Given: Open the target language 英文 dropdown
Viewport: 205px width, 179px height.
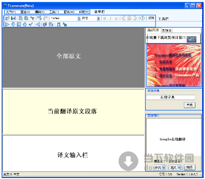Looking at the screenshot, I should [176, 168].
